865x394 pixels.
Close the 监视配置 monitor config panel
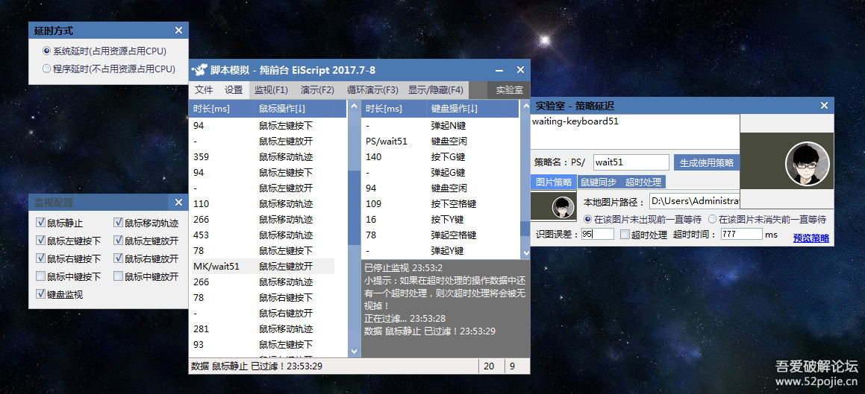[x=178, y=202]
